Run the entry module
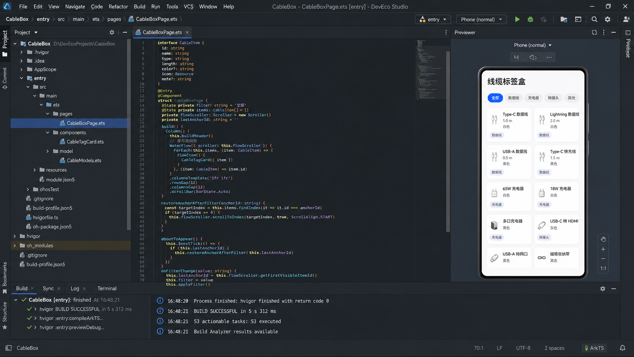This screenshot has height=357, width=634. [517, 19]
